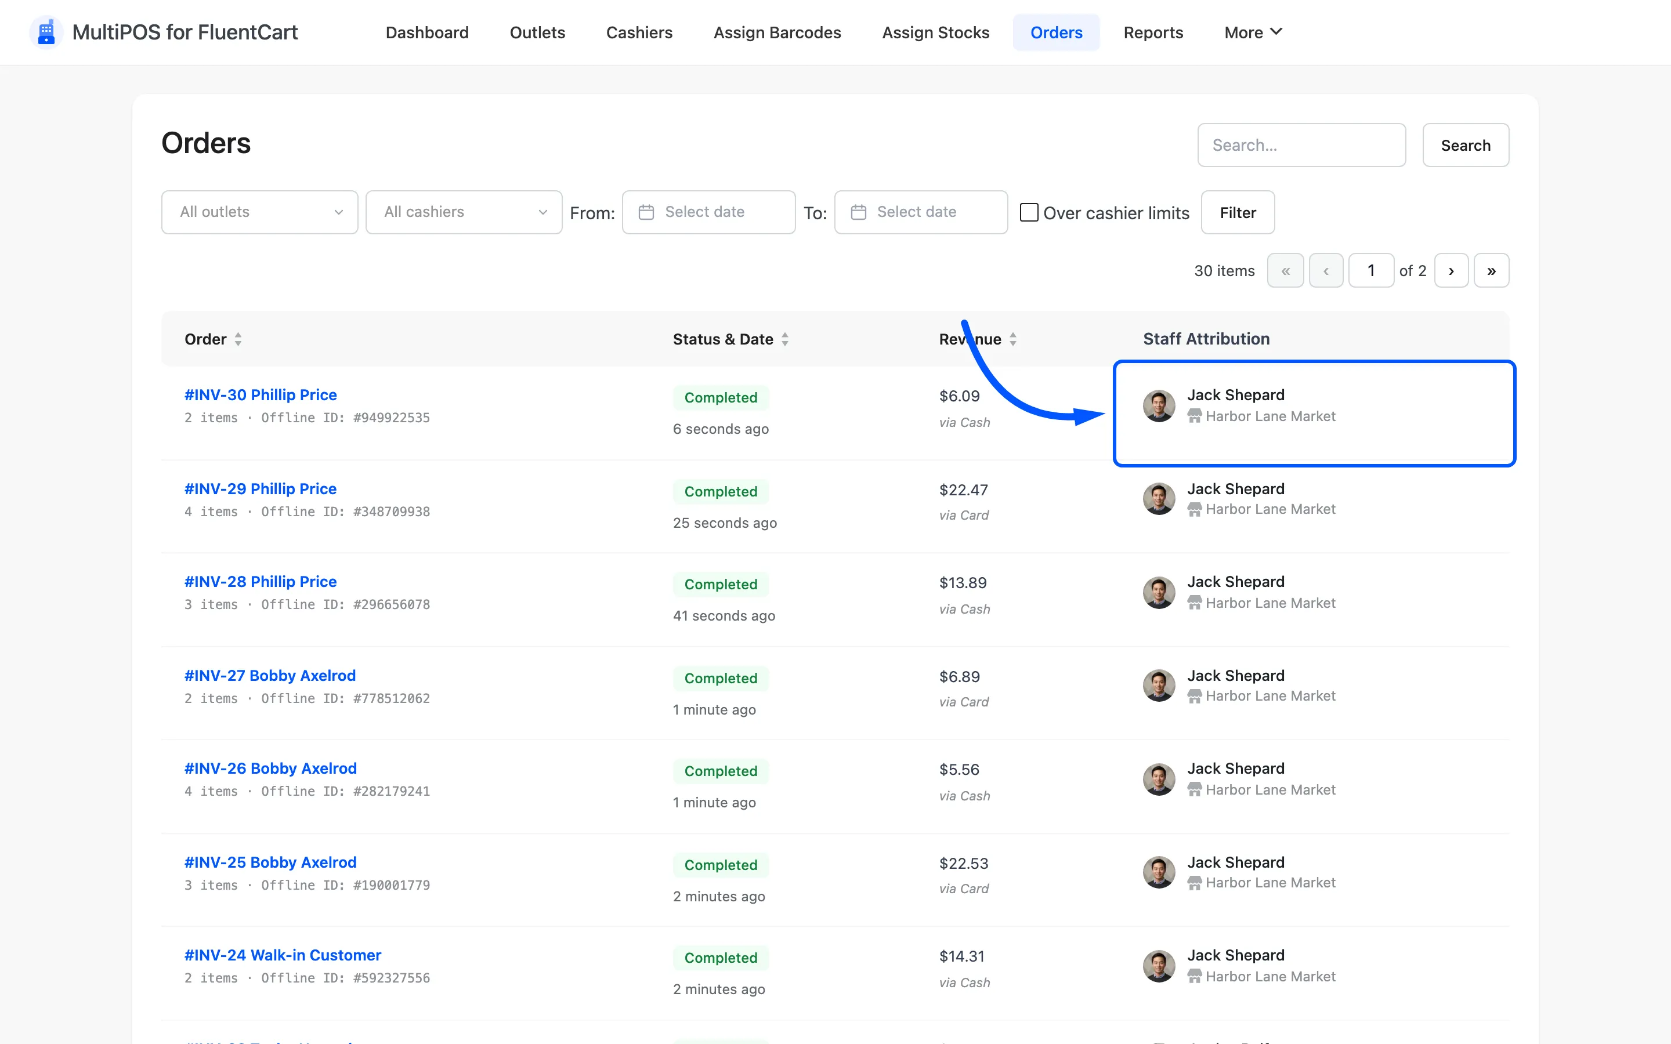Go to previous page arrow

click(1326, 271)
